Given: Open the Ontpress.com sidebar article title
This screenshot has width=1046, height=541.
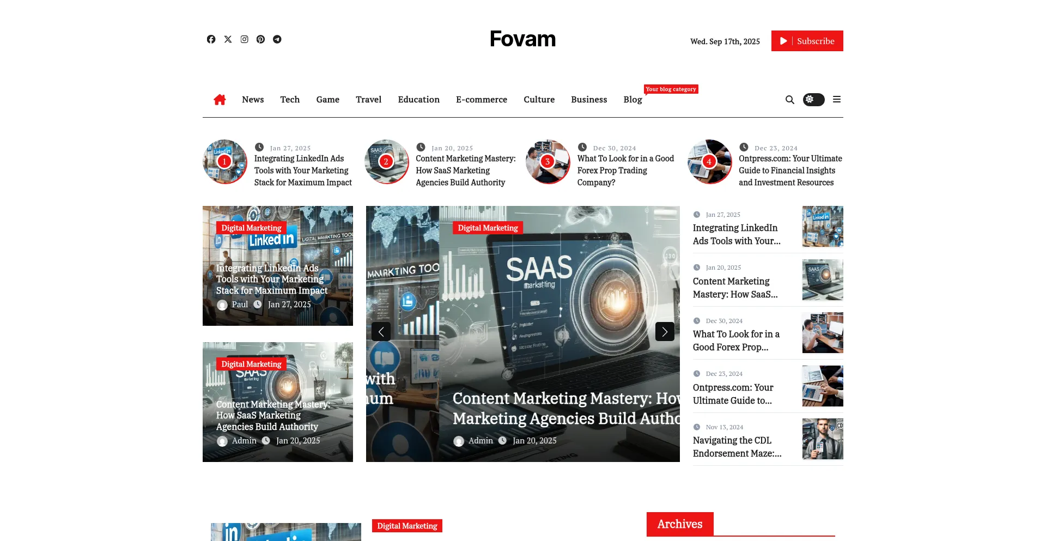Looking at the screenshot, I should point(733,394).
